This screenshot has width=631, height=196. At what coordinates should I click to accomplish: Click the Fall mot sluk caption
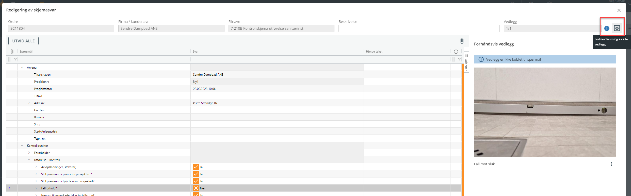(484, 164)
